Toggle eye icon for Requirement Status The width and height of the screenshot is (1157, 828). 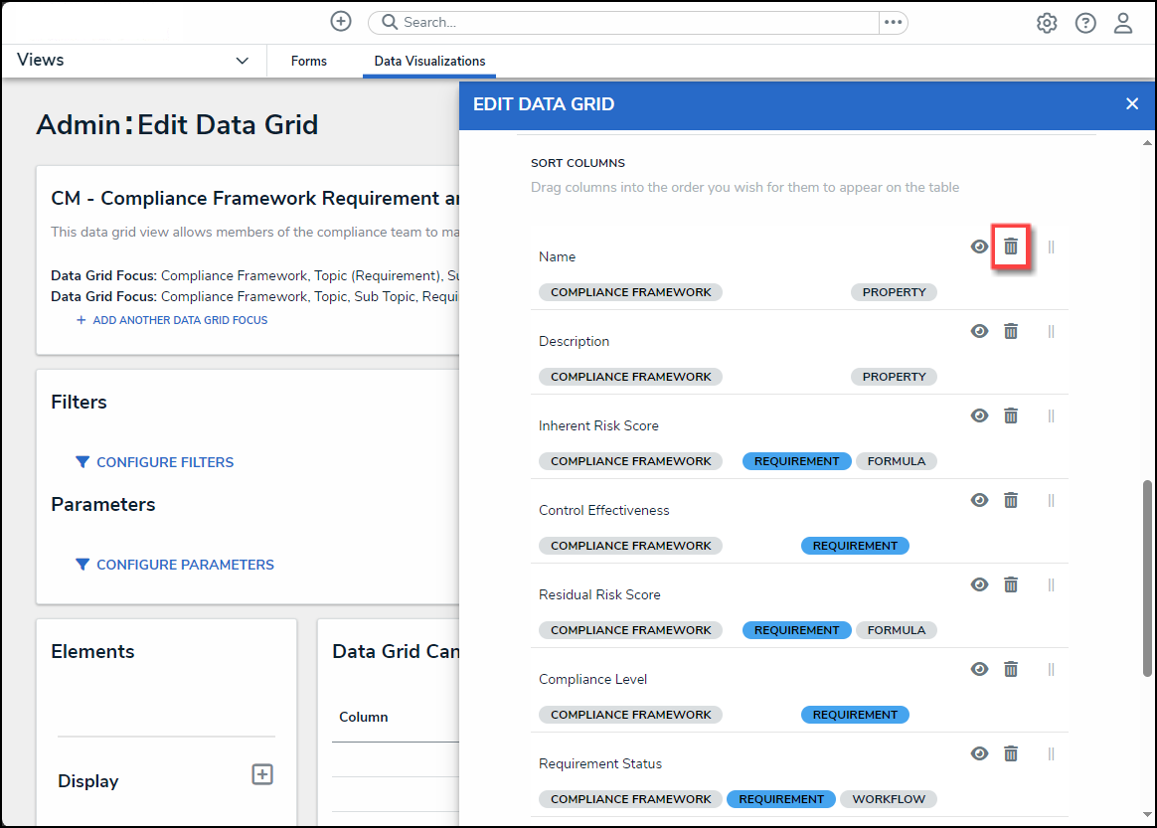(979, 753)
